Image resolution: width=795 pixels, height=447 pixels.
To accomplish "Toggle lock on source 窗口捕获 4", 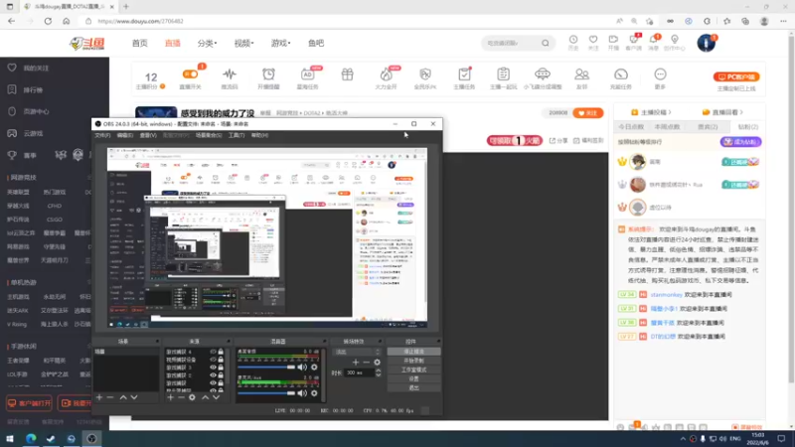I will coord(221,352).
